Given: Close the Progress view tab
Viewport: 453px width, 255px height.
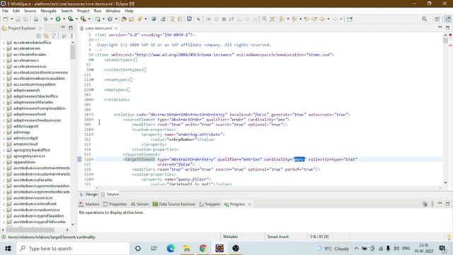Looking at the screenshot, I should pos(249,204).
